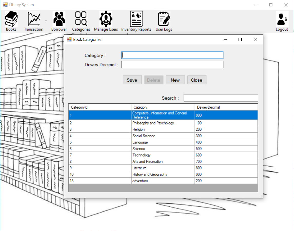Viewport: 294px width, 231px height.
Task: Select the Philosophy and Psychology row
Action: coord(153,123)
